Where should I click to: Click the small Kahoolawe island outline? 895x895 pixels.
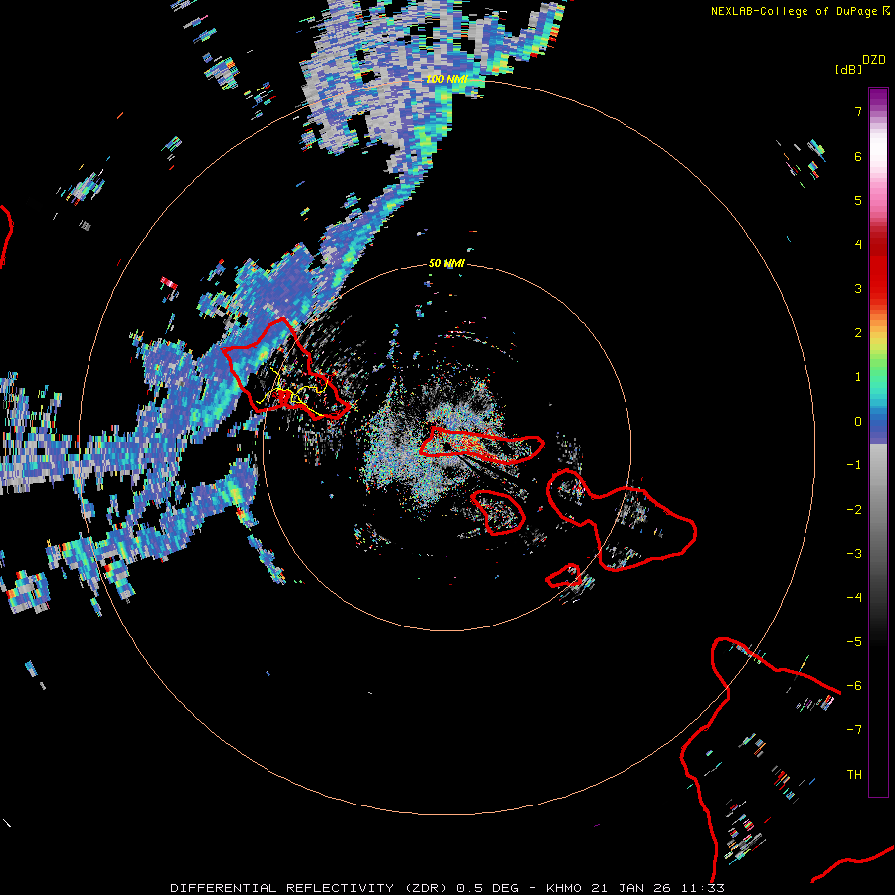pyautogui.click(x=564, y=576)
